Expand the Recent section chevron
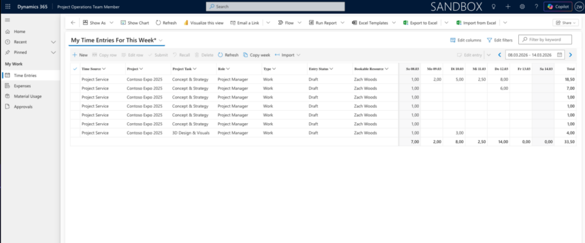 click(53, 42)
